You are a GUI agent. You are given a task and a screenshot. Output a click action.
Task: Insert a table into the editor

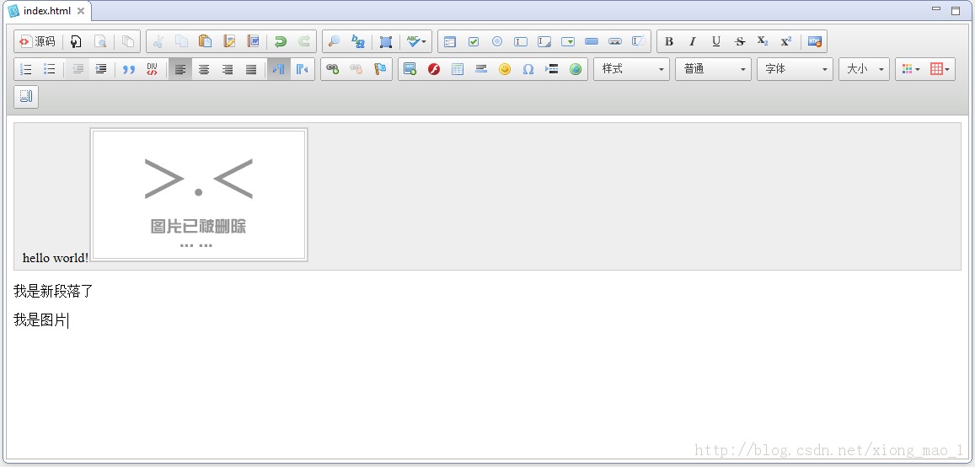click(458, 69)
